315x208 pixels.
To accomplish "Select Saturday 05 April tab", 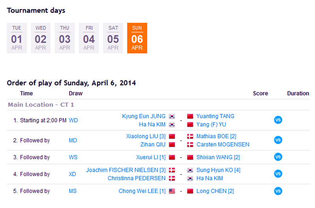I will [113, 38].
